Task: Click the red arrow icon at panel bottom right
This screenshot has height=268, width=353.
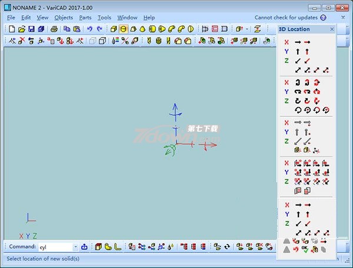Action: [324, 242]
